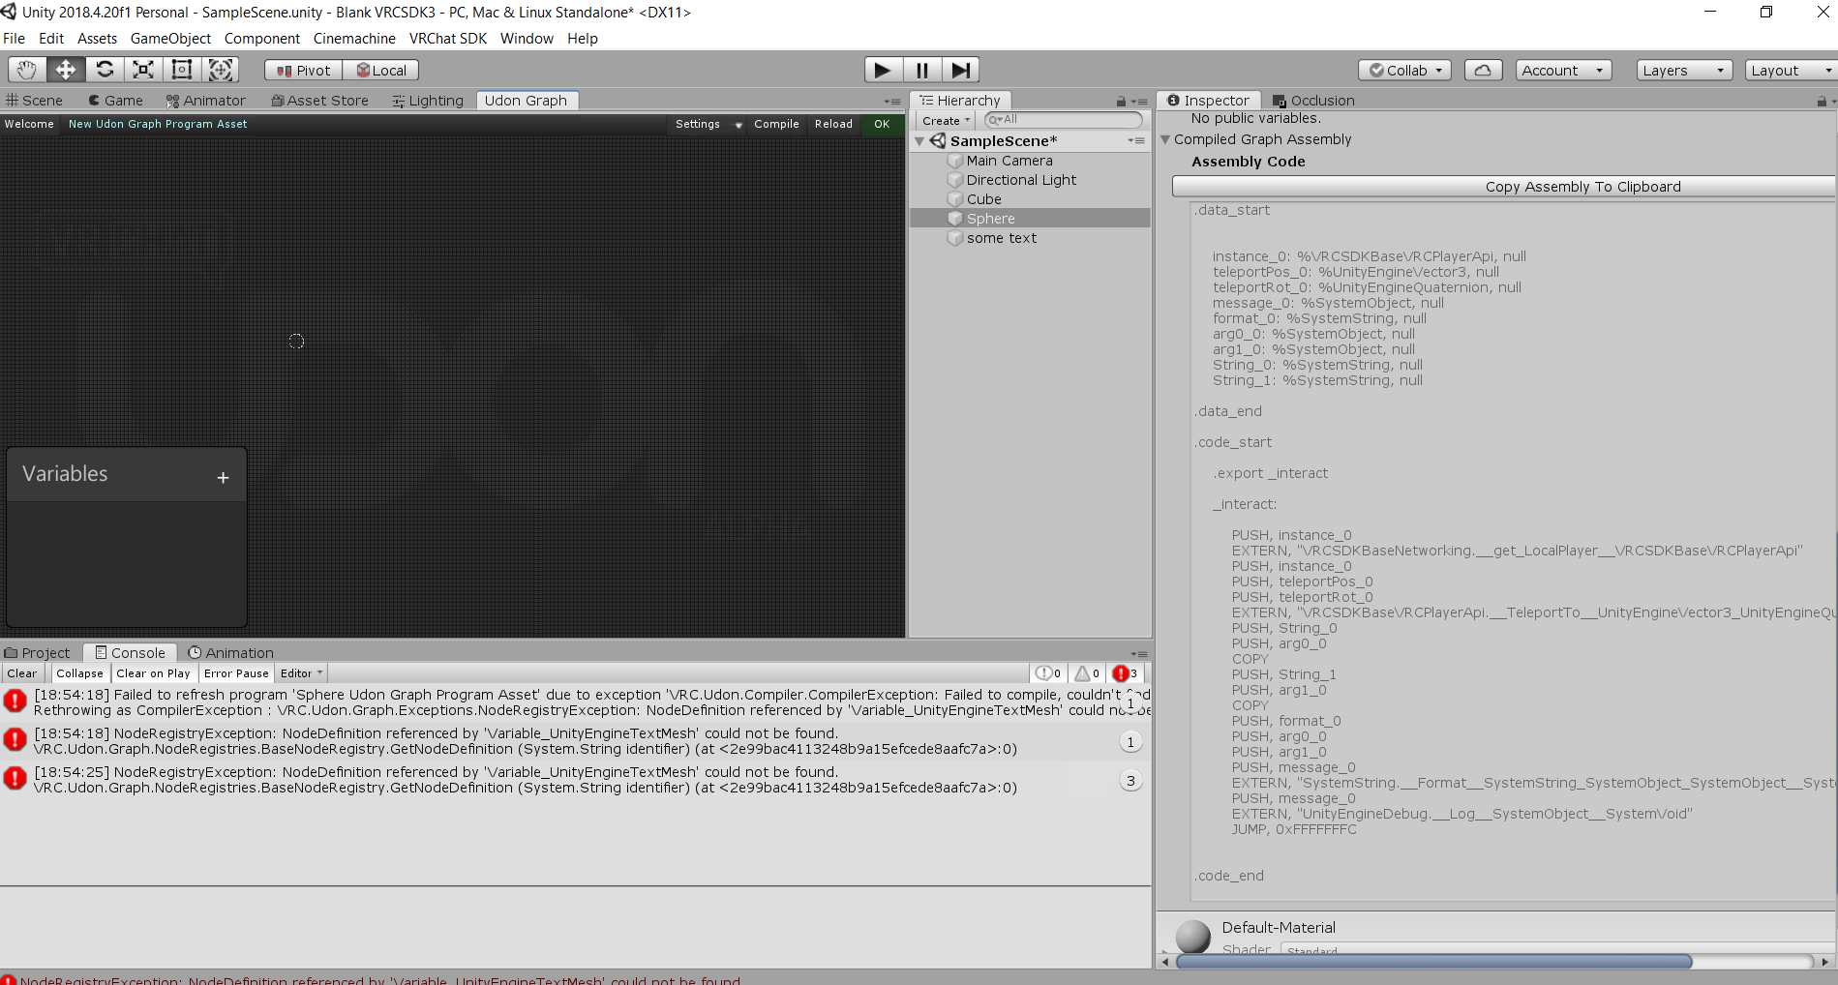Toggle Error Pause in Console
The height and width of the screenshot is (985, 1838).
[236, 673]
